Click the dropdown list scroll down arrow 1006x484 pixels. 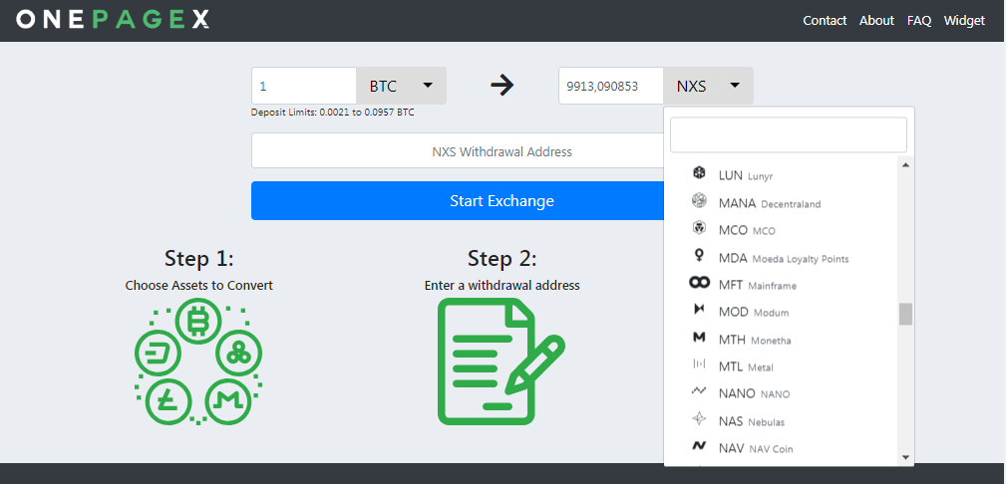click(x=905, y=457)
